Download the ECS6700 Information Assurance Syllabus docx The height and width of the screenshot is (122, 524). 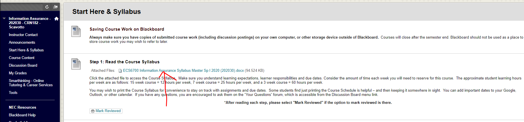coord(183,71)
